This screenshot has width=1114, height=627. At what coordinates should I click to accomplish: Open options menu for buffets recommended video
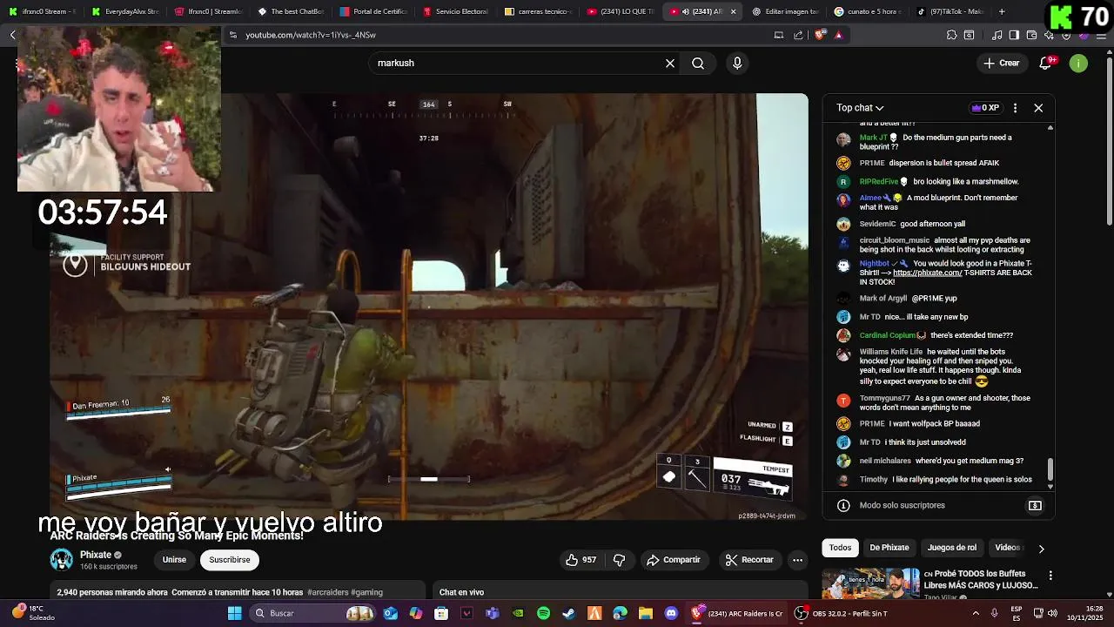coord(1050,576)
